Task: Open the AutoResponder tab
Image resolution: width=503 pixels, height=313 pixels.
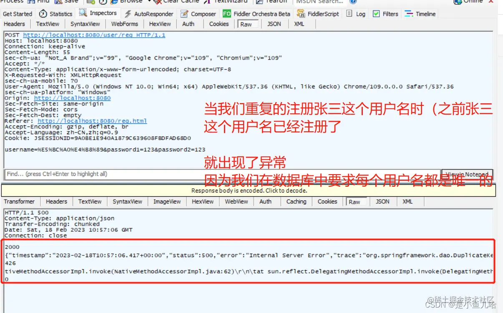Action: tap(149, 14)
